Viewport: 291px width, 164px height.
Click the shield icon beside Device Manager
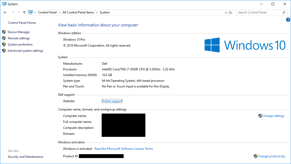tap(4, 32)
